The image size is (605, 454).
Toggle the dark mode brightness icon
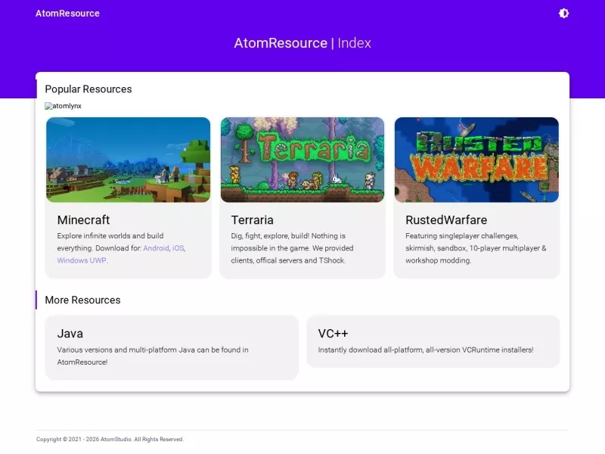[563, 14]
